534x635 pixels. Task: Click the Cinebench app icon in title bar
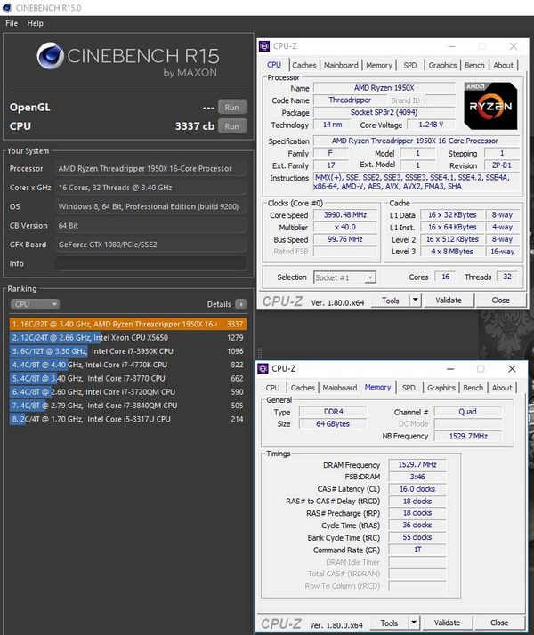click(x=7, y=8)
